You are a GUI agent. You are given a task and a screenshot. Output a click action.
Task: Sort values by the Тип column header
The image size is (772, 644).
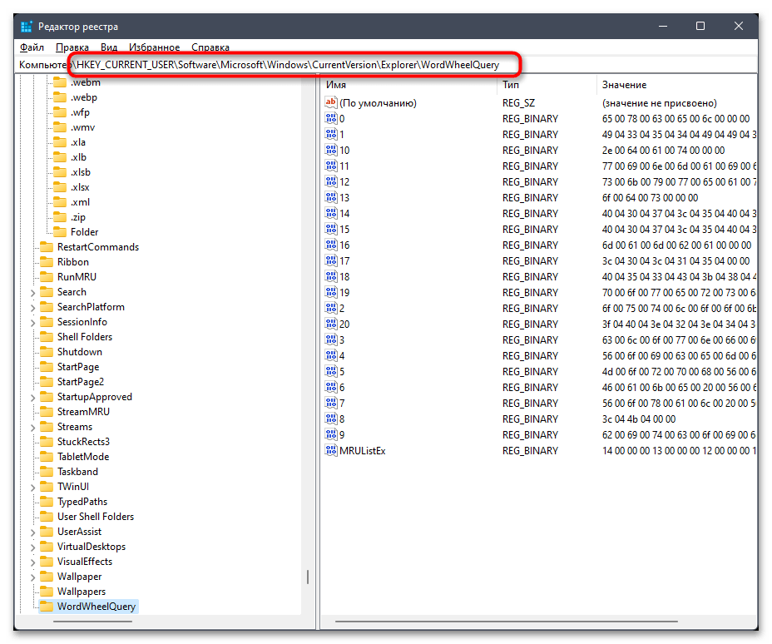(547, 85)
